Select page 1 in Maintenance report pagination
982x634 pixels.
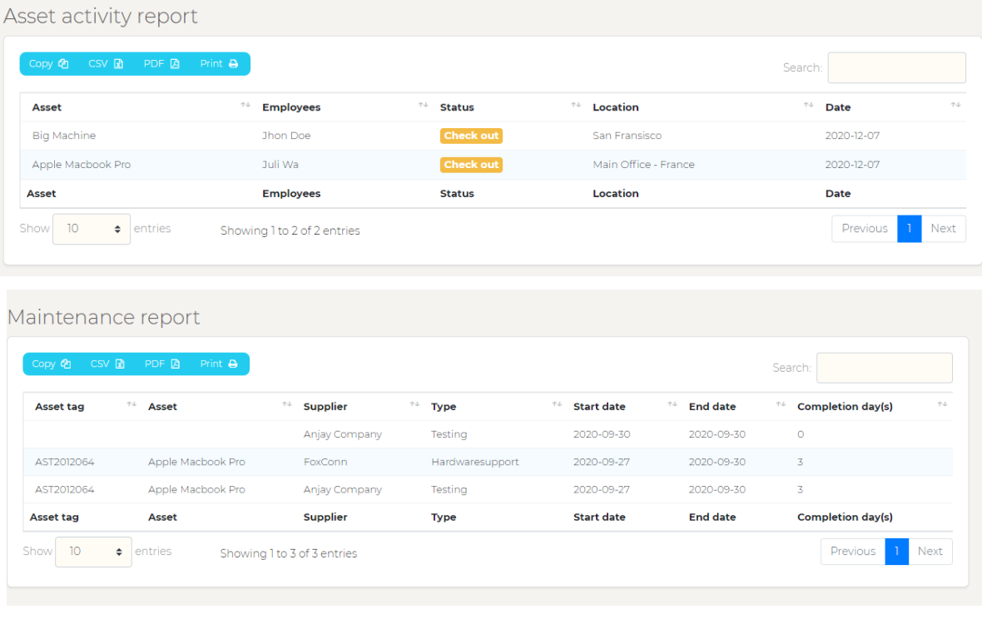point(896,552)
